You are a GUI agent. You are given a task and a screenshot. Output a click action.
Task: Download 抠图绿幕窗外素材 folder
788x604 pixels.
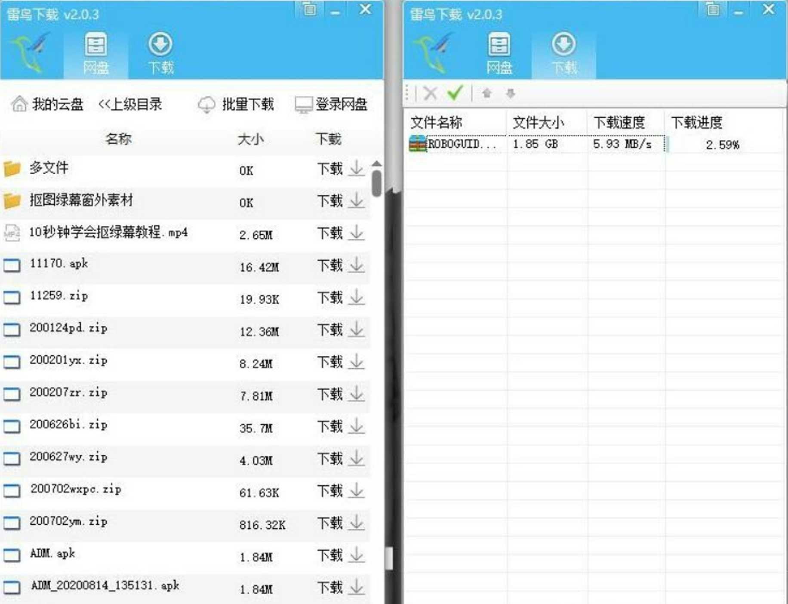[341, 200]
